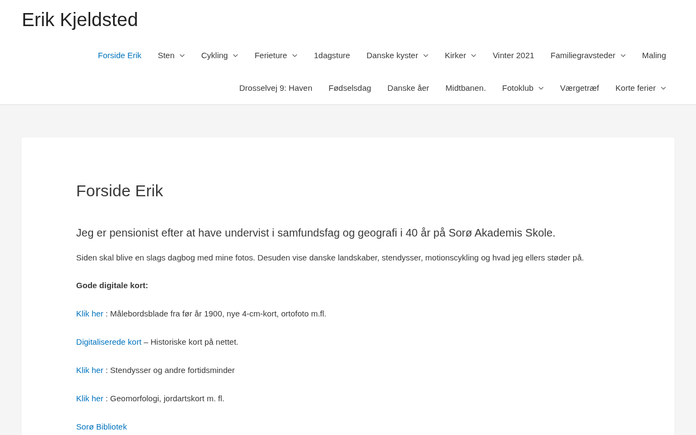This screenshot has width=696, height=435.
Task: Open the Maling menu item
Action: [654, 55]
